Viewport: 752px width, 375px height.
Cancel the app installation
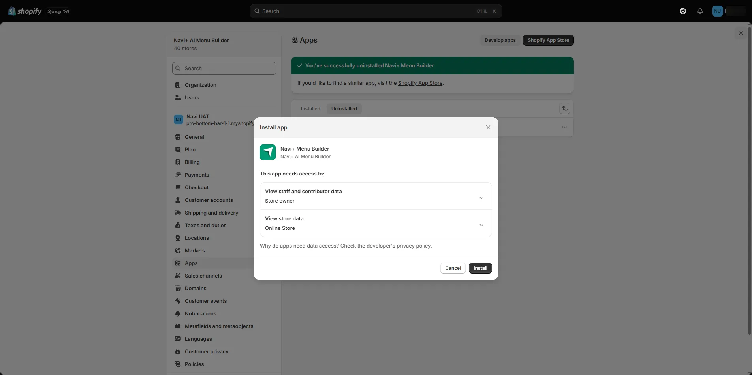coord(453,268)
